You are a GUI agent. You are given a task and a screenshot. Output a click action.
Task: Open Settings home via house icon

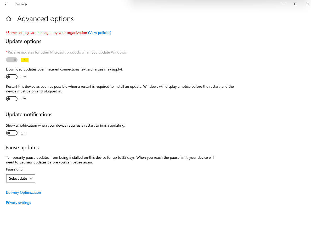[9, 19]
